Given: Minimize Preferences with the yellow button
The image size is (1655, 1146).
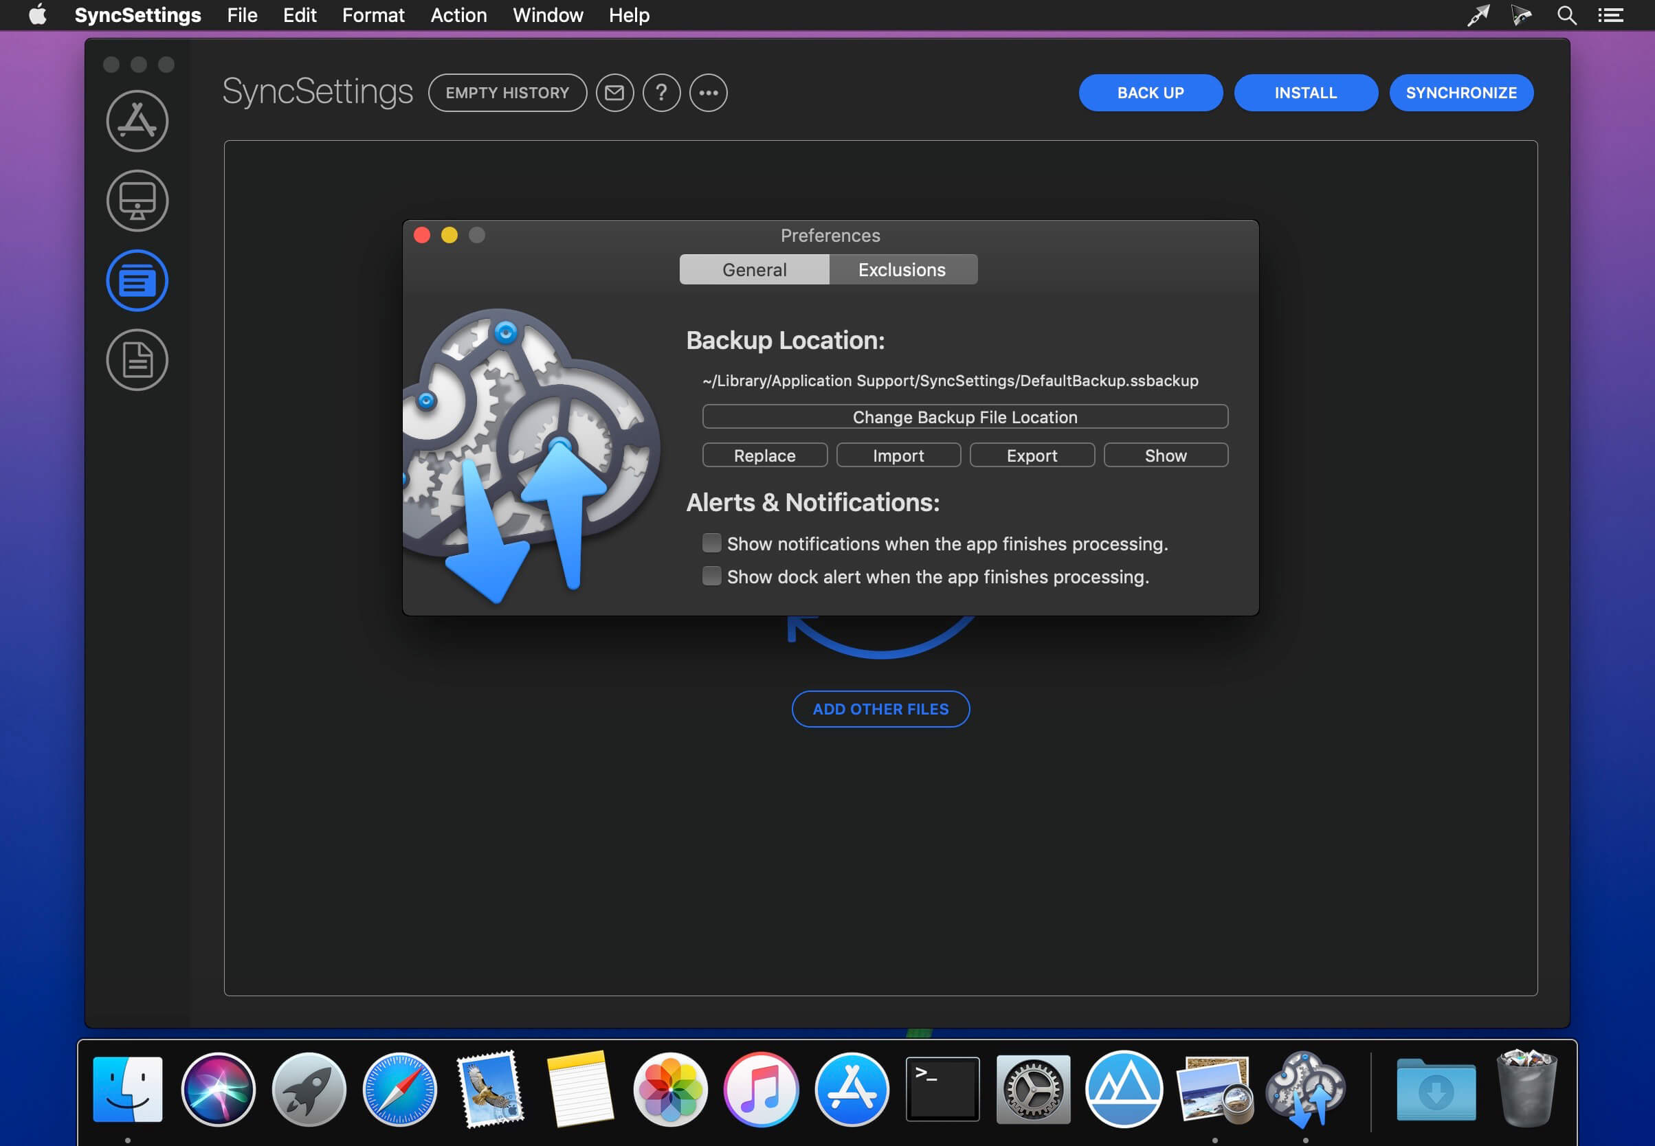Looking at the screenshot, I should pyautogui.click(x=449, y=236).
